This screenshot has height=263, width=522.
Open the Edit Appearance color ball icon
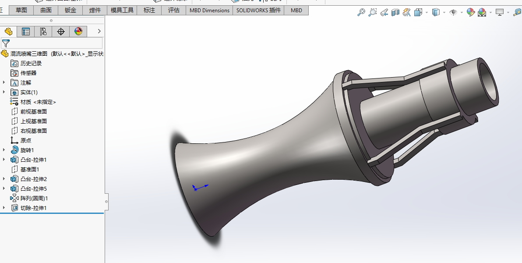click(x=471, y=13)
